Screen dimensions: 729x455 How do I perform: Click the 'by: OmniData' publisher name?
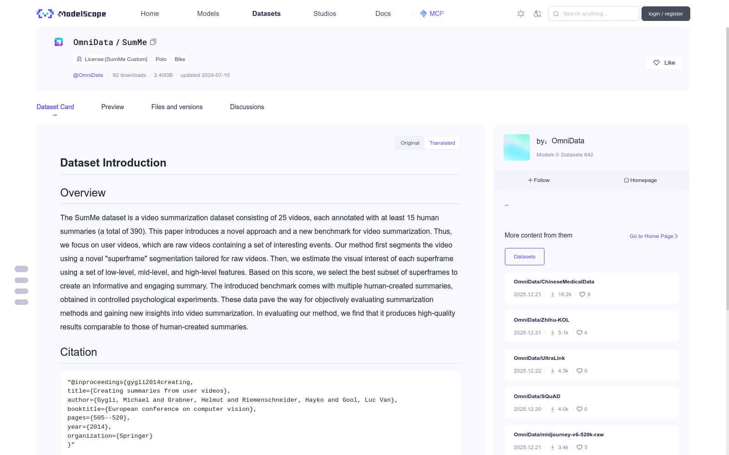560,141
